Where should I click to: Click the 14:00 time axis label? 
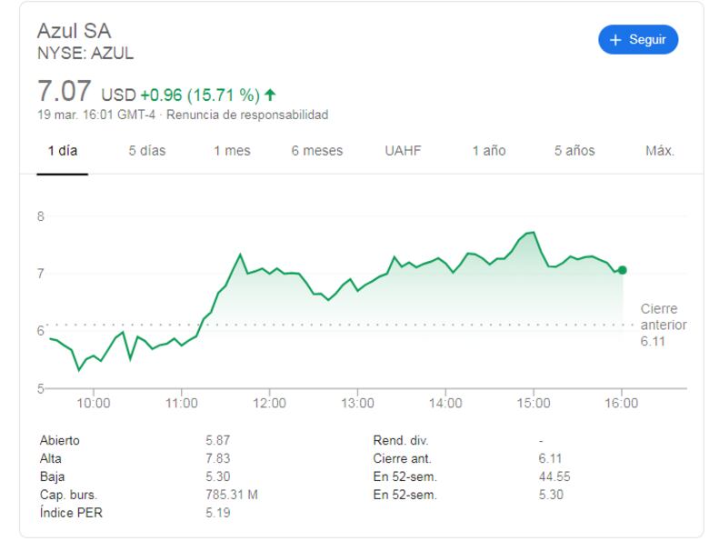coord(445,403)
